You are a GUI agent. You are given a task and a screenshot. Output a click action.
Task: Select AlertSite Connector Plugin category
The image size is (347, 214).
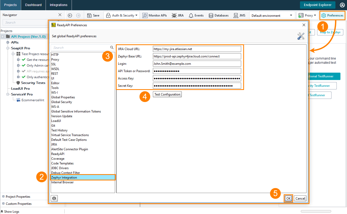70,149
